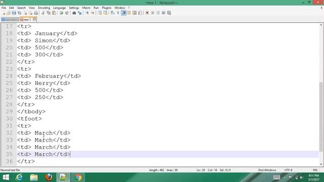This screenshot has height=182, width=324.
Task: Open Google Chrome from the taskbar
Action: (78, 177)
